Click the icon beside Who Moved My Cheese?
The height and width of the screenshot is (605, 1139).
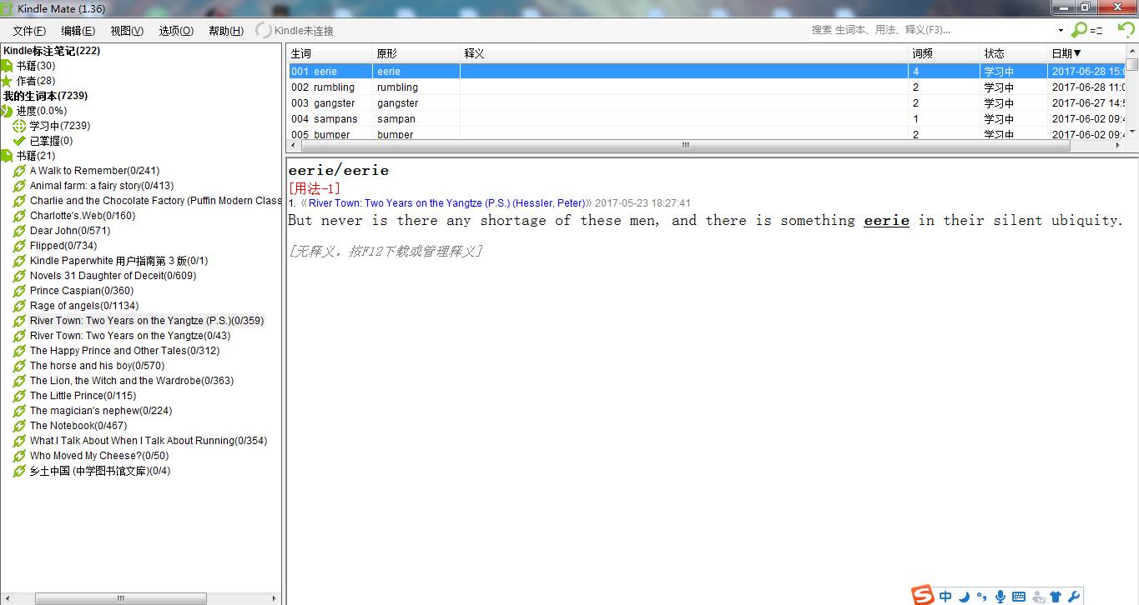pos(20,456)
